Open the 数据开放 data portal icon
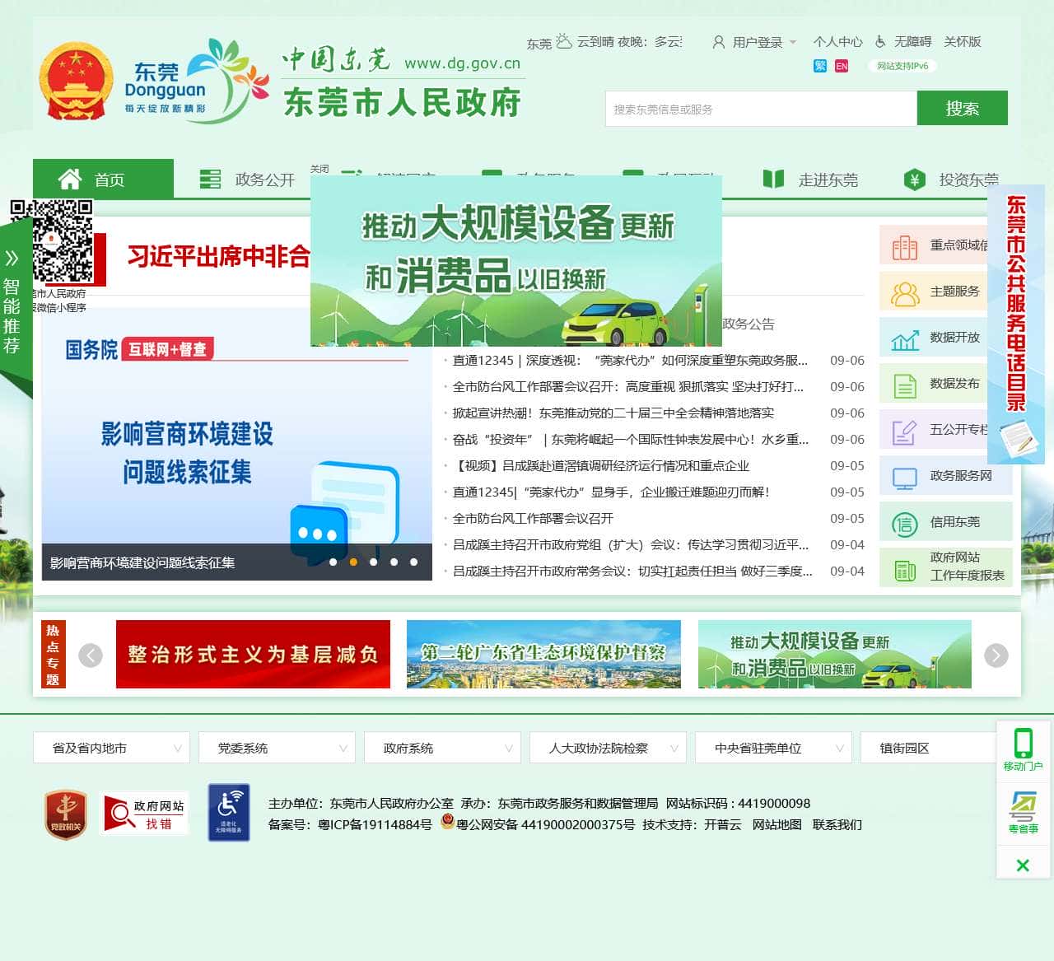The width and height of the screenshot is (1054, 961). 904,338
